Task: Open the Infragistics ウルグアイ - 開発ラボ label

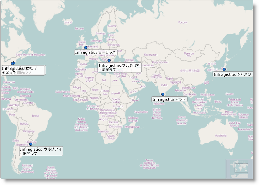Action: pyautogui.click(x=41, y=151)
